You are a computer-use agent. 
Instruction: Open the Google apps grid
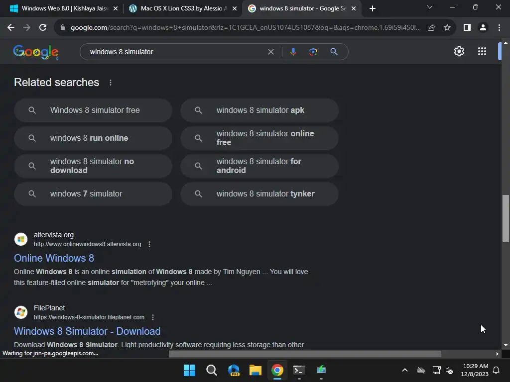coord(482,51)
